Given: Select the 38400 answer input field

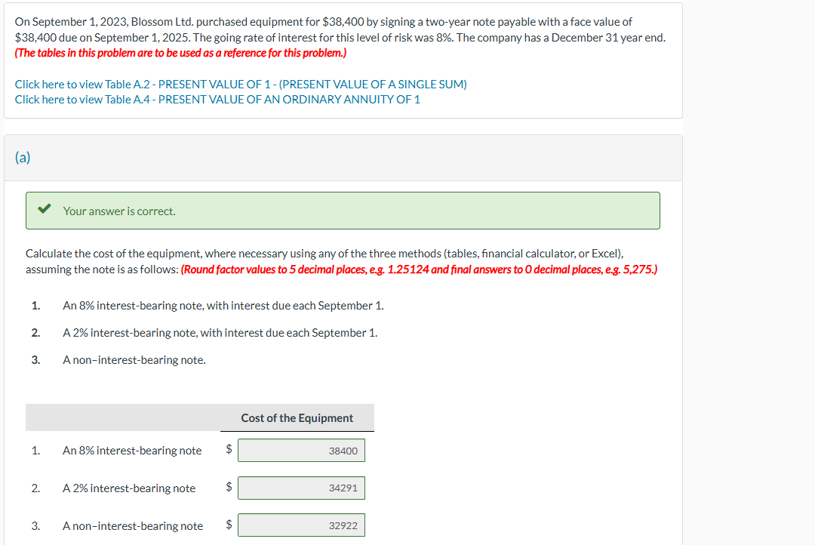Looking at the screenshot, I should (301, 450).
